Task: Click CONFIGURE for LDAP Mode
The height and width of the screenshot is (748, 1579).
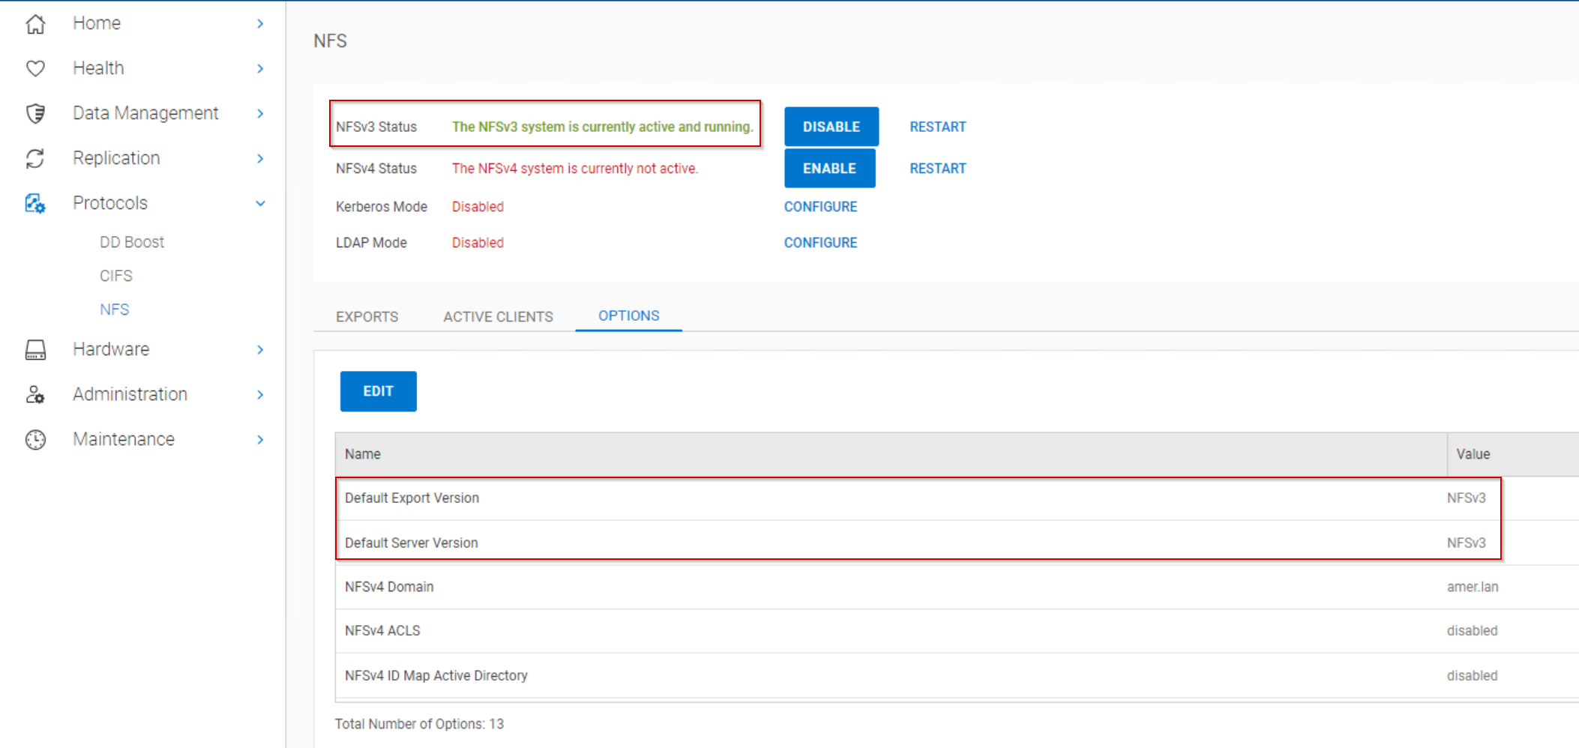Action: (820, 242)
